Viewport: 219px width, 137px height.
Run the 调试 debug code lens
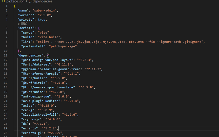[24, 24]
